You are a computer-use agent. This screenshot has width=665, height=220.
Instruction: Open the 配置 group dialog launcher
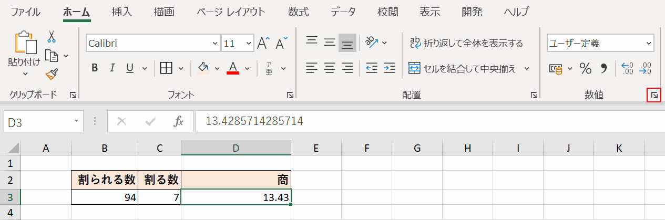(x=534, y=95)
